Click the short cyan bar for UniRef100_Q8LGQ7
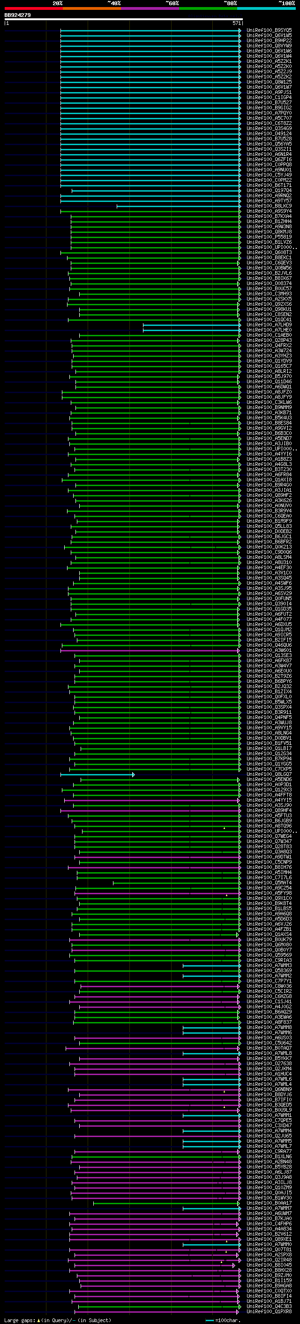 pos(97,774)
